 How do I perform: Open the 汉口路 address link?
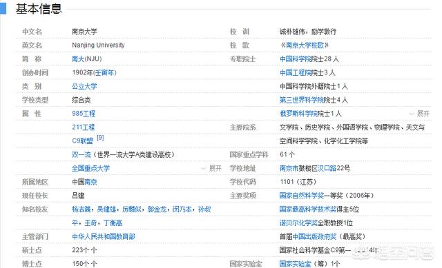coord(327,168)
